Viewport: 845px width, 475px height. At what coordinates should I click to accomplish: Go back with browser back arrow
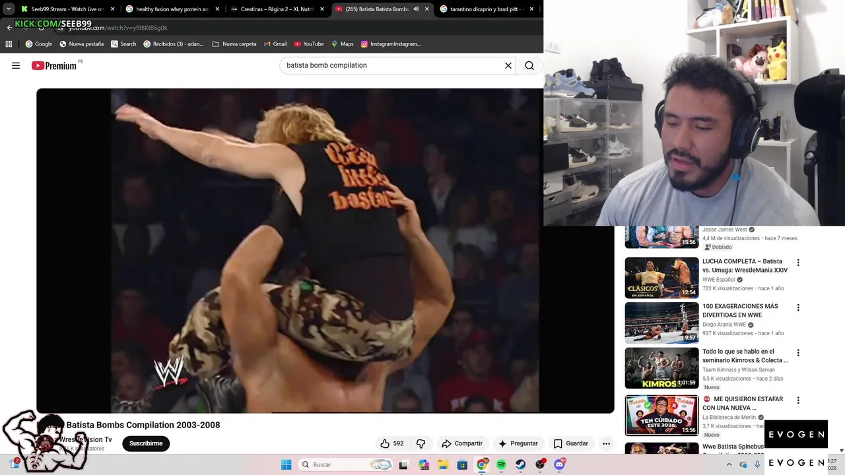pyautogui.click(x=9, y=28)
